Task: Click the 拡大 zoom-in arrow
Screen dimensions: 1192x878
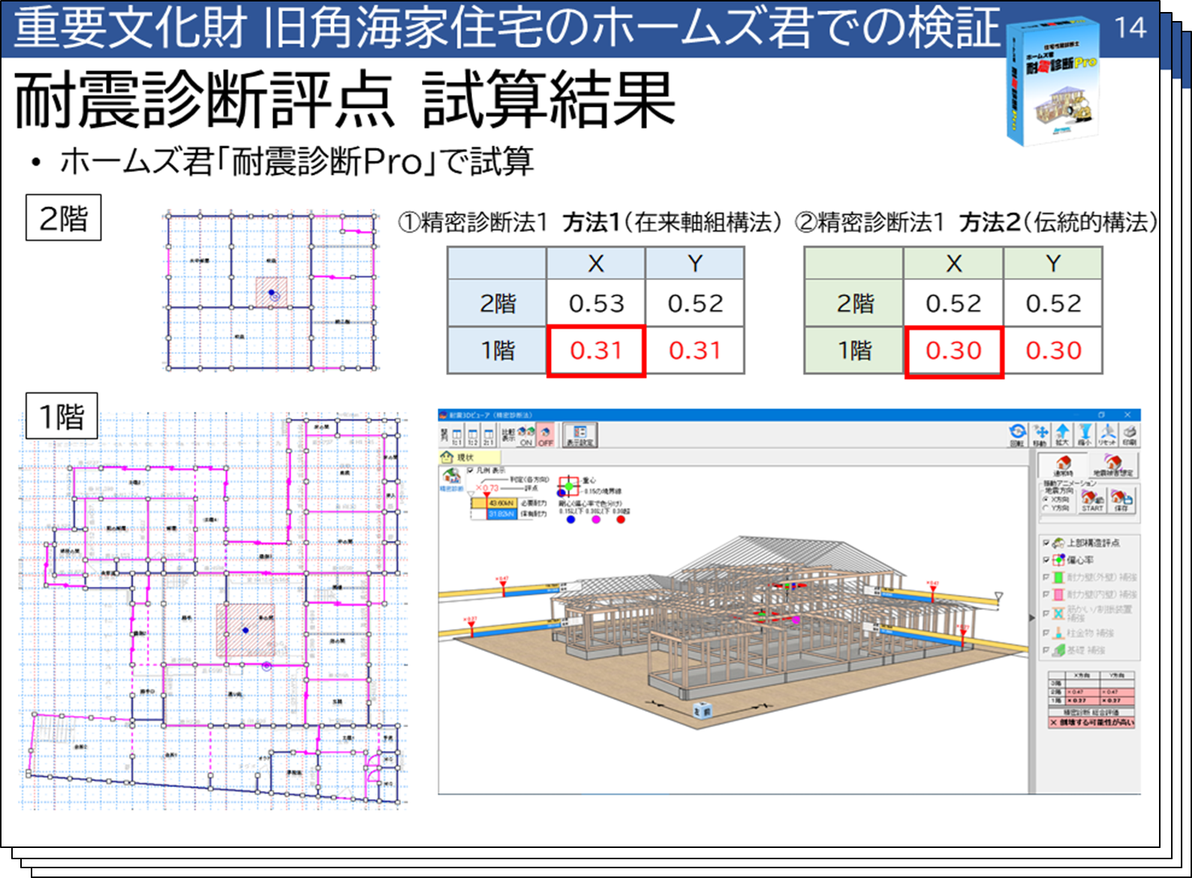Action: [x=1063, y=434]
